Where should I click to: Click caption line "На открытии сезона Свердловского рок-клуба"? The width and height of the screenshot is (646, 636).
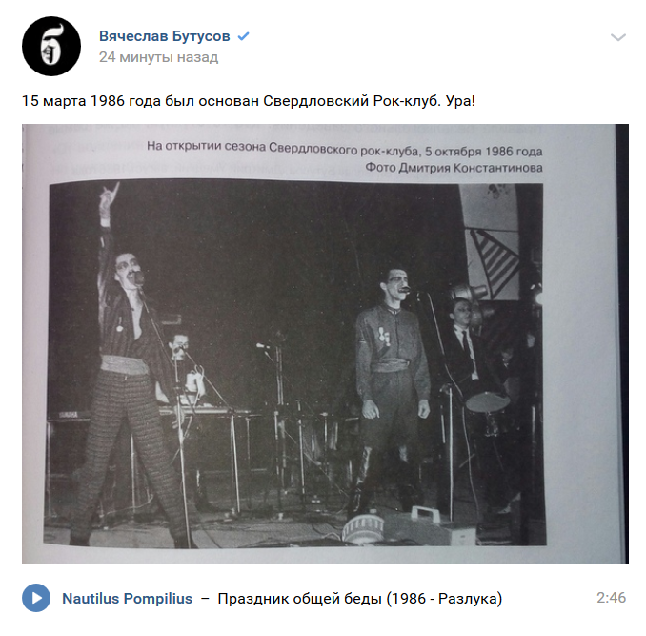click(282, 148)
